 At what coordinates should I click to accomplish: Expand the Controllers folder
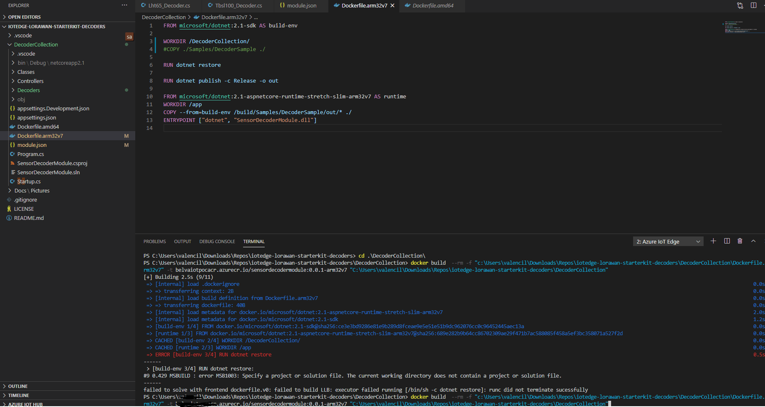pyautogui.click(x=68, y=81)
